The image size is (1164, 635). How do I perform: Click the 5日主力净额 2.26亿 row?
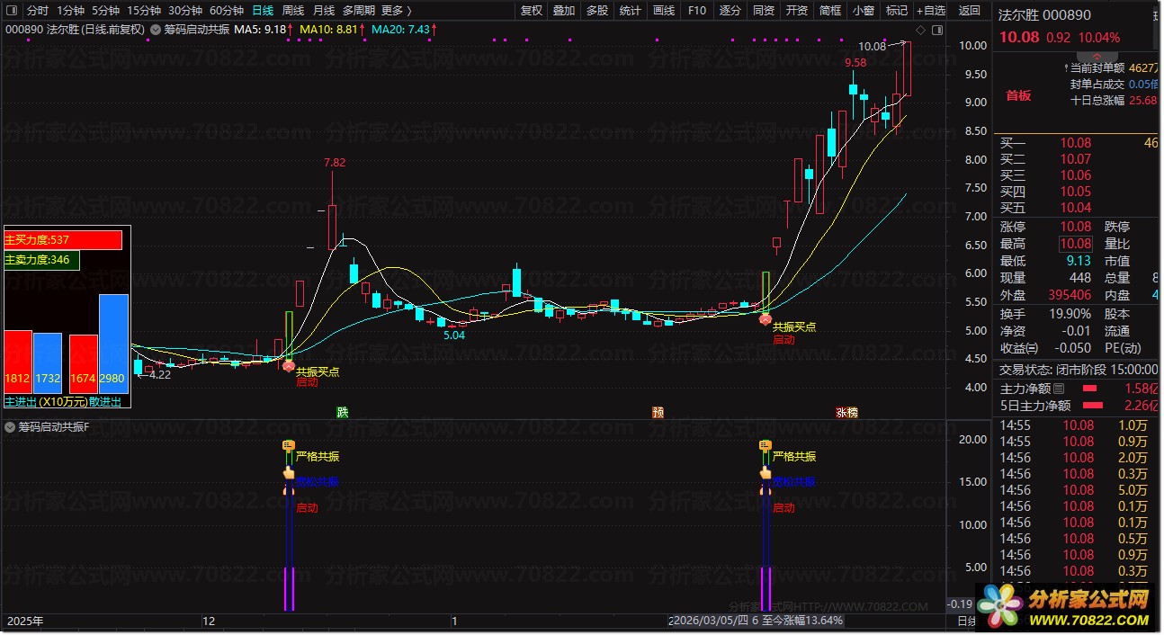tap(1079, 406)
